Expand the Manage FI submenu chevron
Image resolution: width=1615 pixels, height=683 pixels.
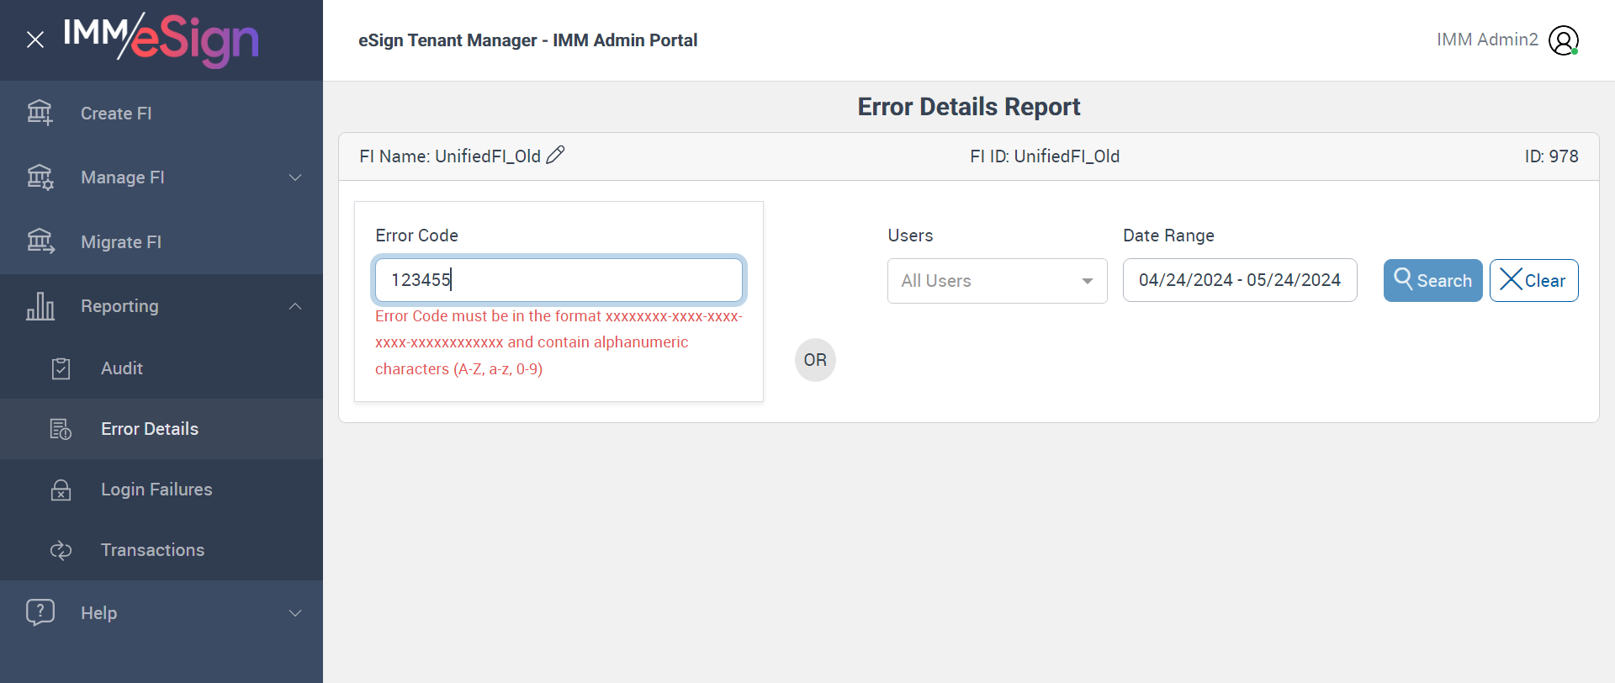tap(295, 177)
